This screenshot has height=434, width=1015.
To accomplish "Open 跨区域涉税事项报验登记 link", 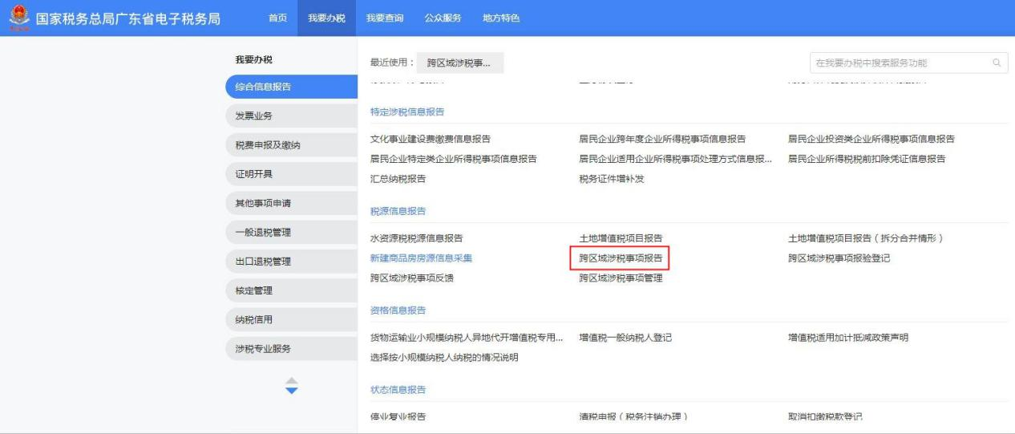I will click(x=839, y=258).
